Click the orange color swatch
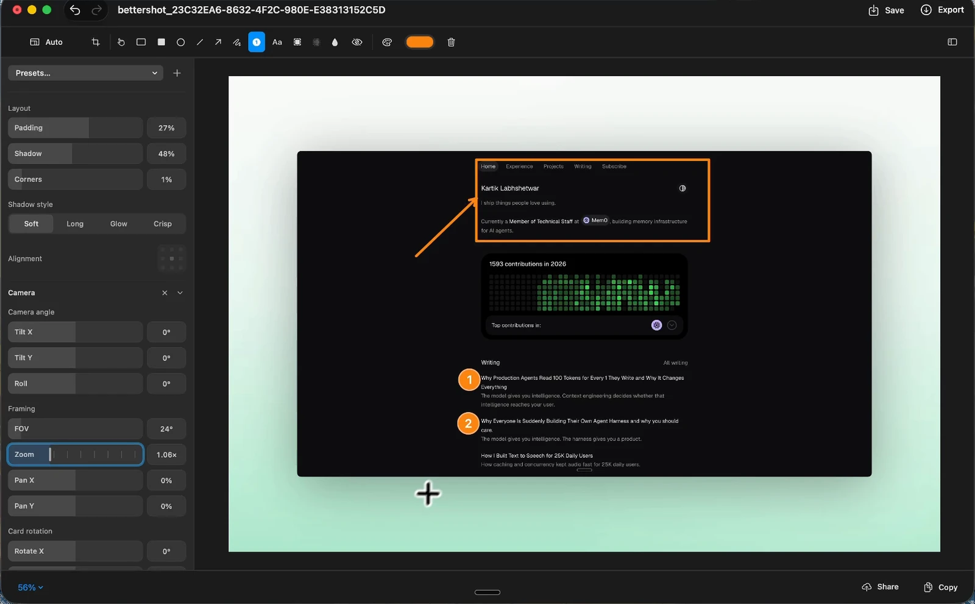This screenshot has height=604, width=975. point(420,42)
